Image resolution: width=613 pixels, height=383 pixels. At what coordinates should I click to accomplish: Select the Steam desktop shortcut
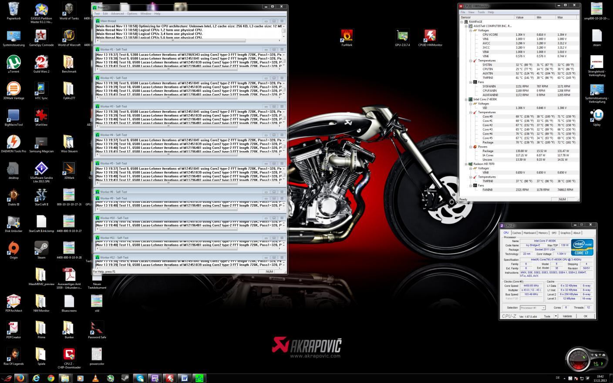coord(41,250)
